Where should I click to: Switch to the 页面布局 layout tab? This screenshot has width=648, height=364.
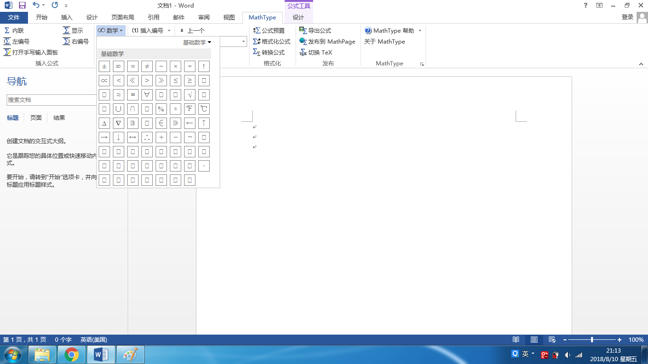point(122,18)
